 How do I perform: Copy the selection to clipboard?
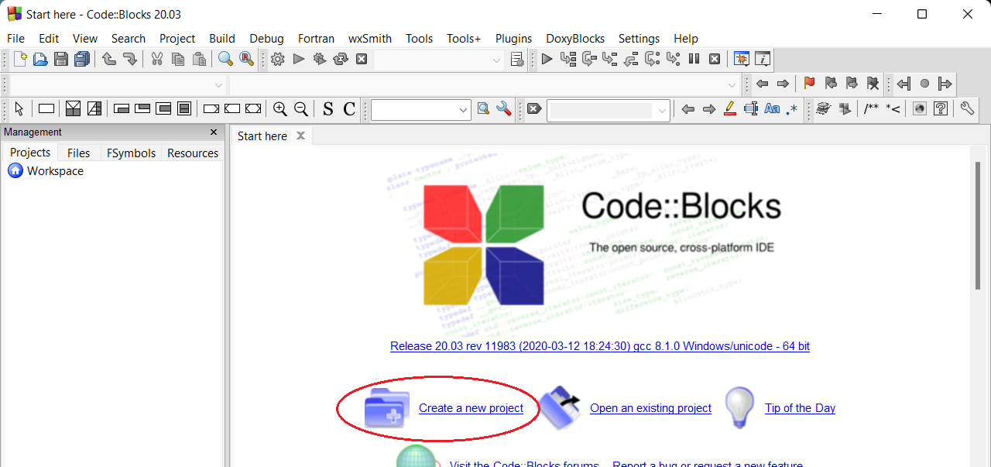tap(178, 59)
